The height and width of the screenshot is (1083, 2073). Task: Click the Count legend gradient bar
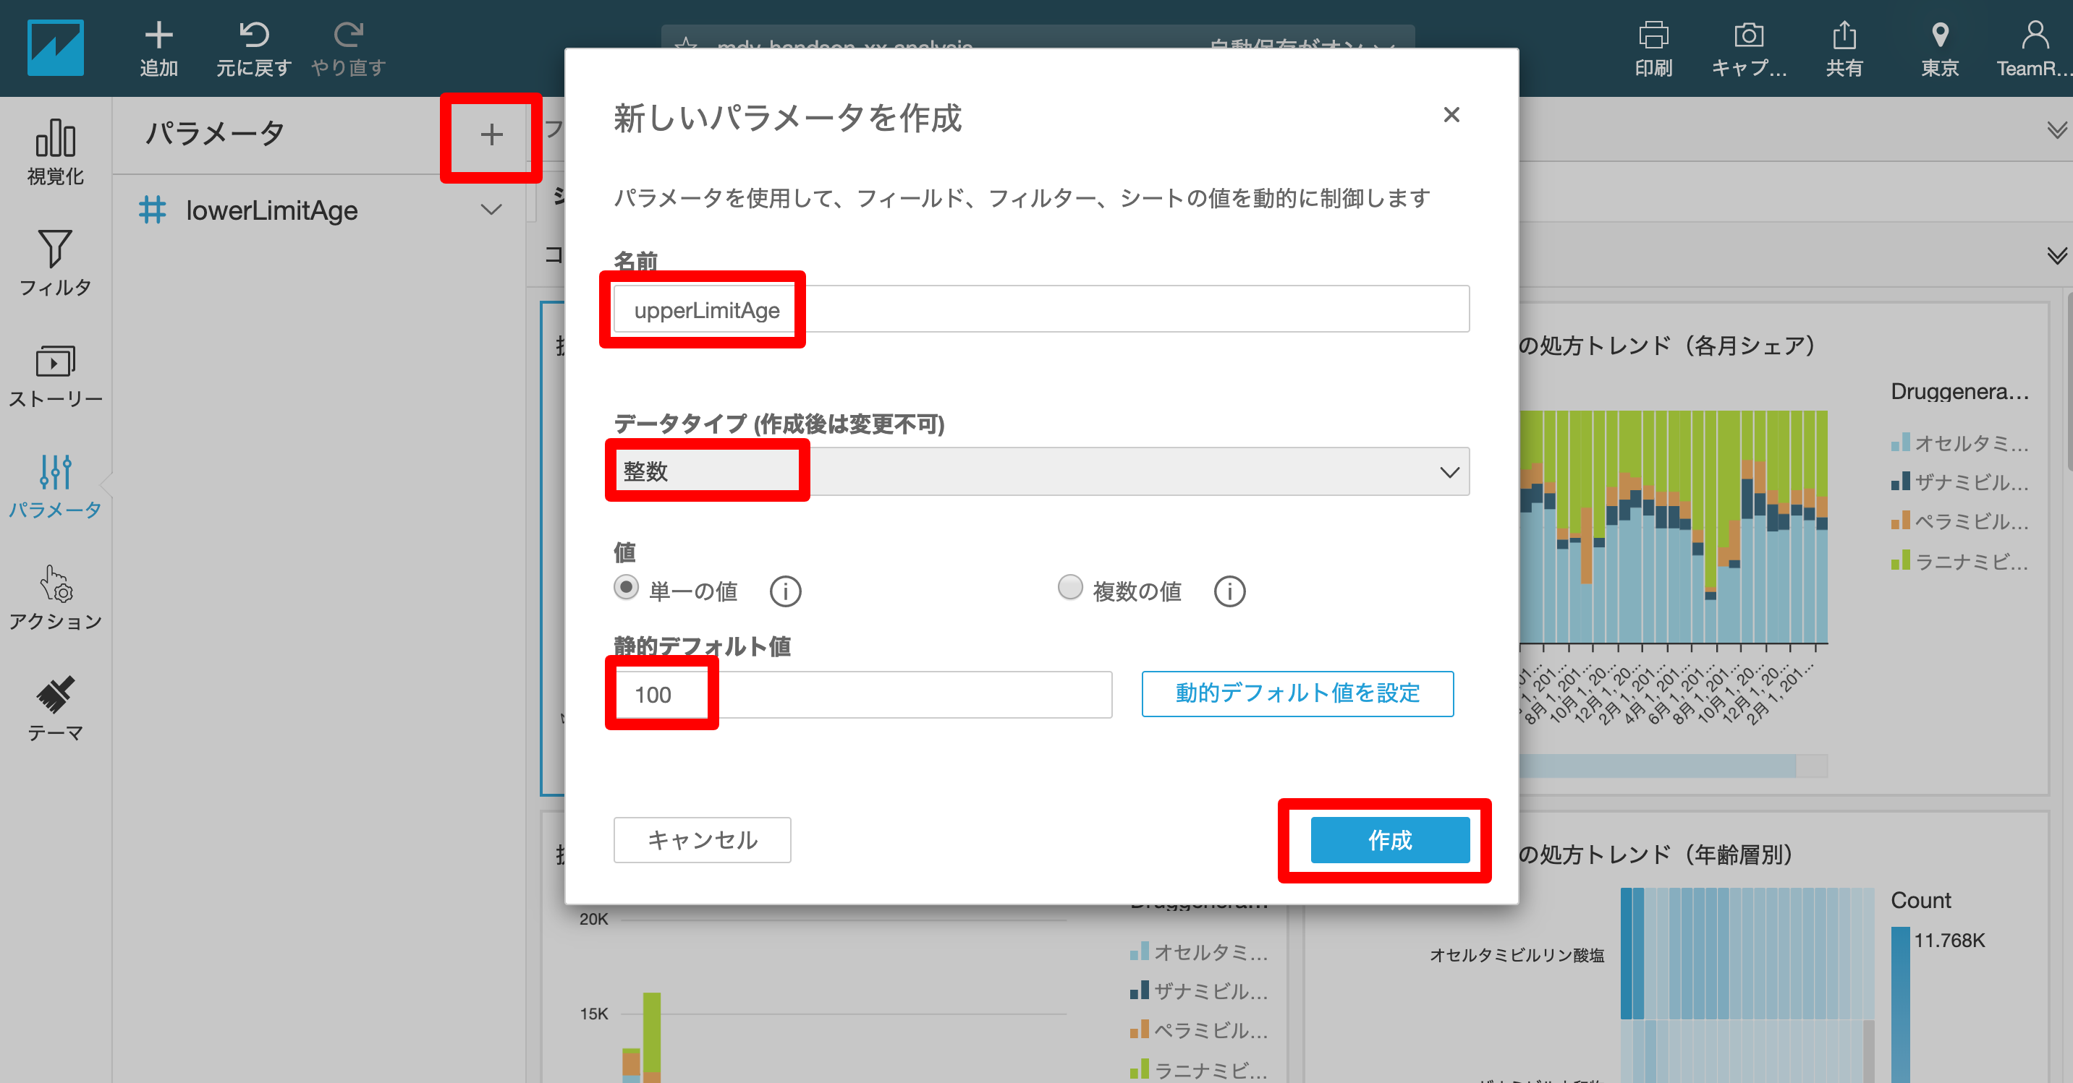pos(1900,1005)
